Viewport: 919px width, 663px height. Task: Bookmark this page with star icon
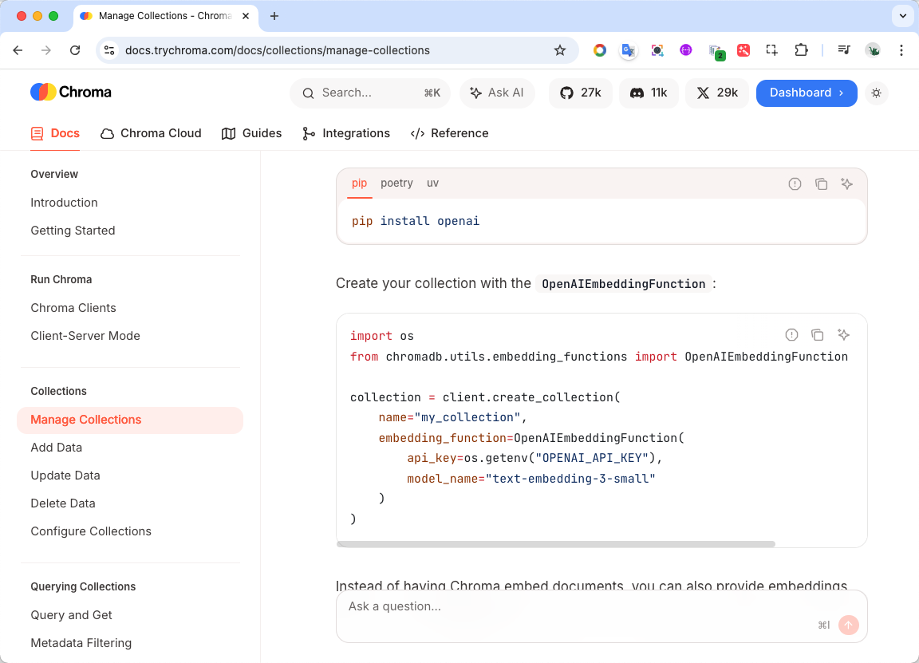(560, 50)
